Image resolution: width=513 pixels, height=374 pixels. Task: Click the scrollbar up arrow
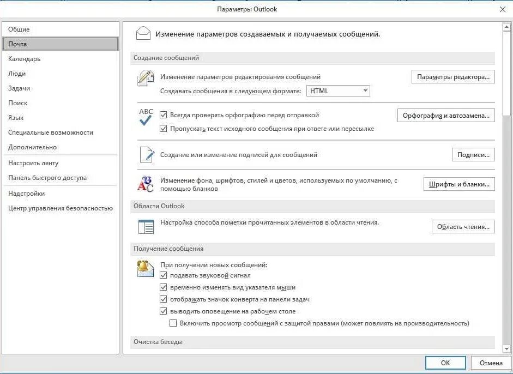[506, 27]
